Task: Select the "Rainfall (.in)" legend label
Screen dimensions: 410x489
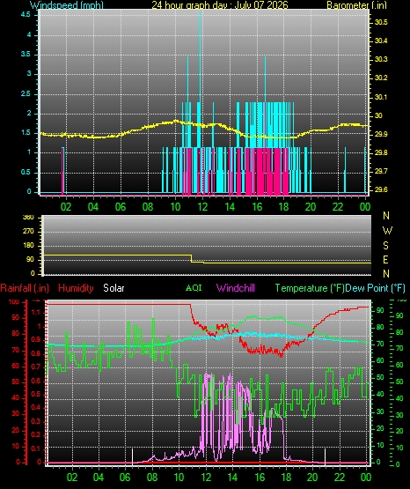Action: [x=25, y=288]
